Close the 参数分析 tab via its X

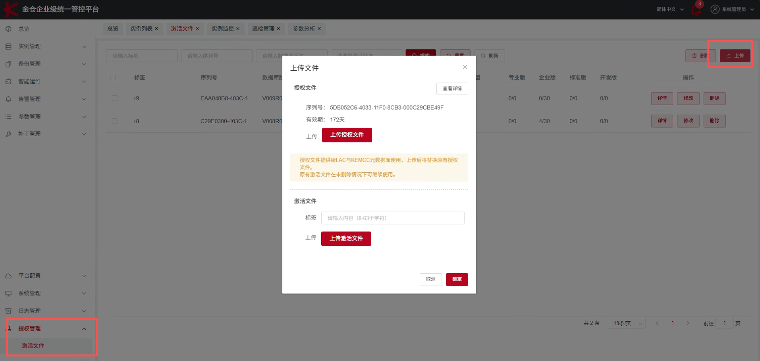[319, 29]
